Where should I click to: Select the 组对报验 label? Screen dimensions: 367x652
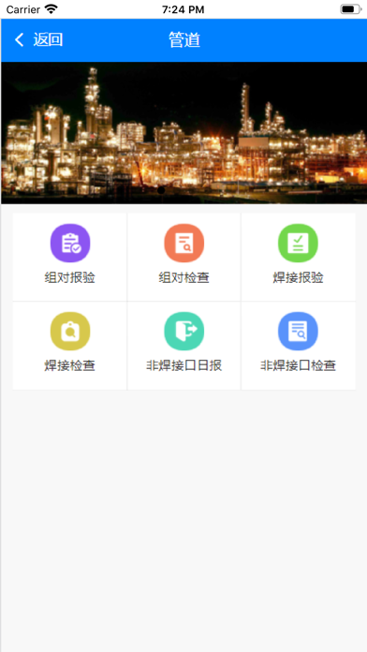[70, 278]
